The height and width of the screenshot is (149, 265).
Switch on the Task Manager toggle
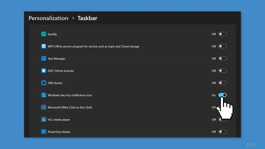coord(222,59)
